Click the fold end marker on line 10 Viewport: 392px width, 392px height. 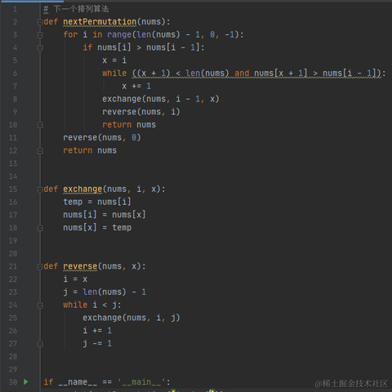click(x=40, y=125)
